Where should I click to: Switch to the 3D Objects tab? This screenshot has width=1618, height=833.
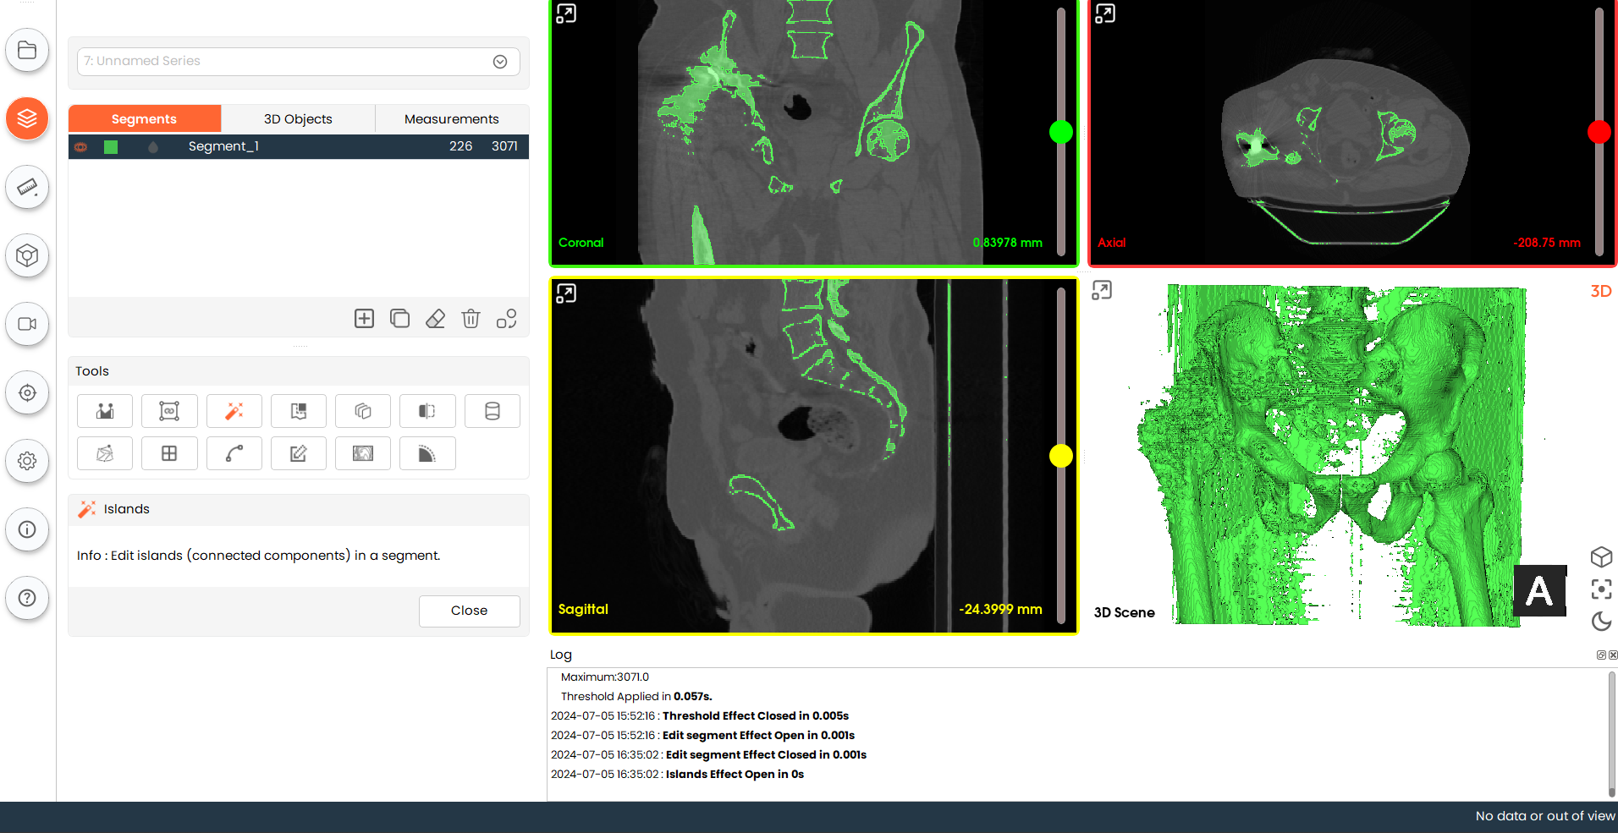(x=298, y=119)
